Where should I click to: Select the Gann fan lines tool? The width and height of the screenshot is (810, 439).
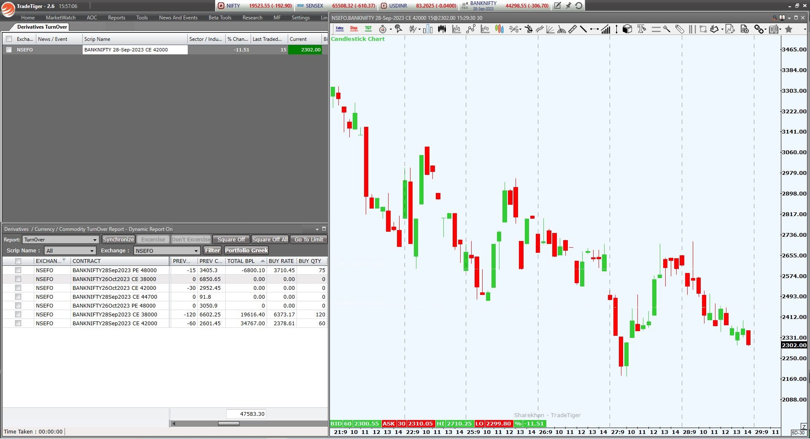(551, 29)
